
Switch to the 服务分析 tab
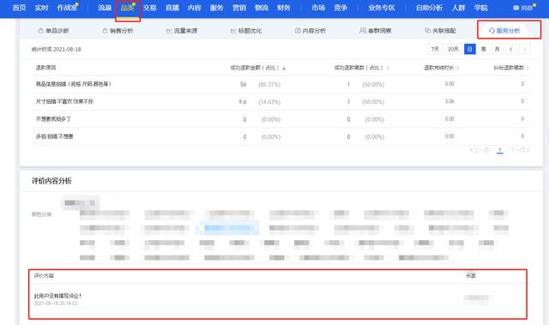(504, 31)
